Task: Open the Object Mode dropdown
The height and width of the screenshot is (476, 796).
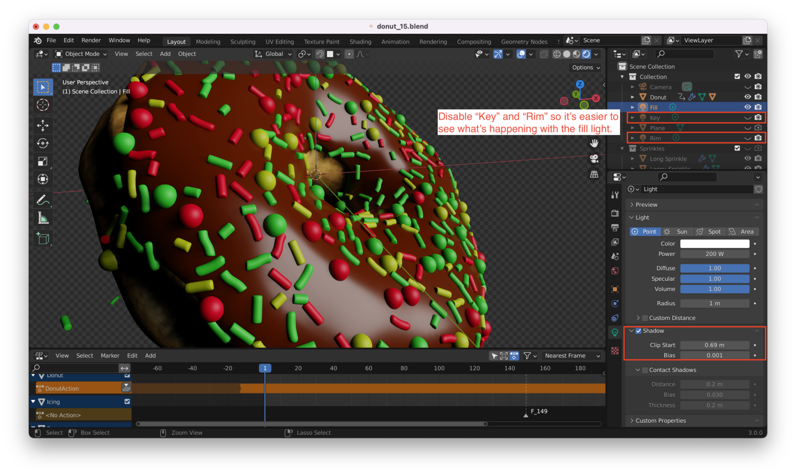Action: pyautogui.click(x=81, y=54)
